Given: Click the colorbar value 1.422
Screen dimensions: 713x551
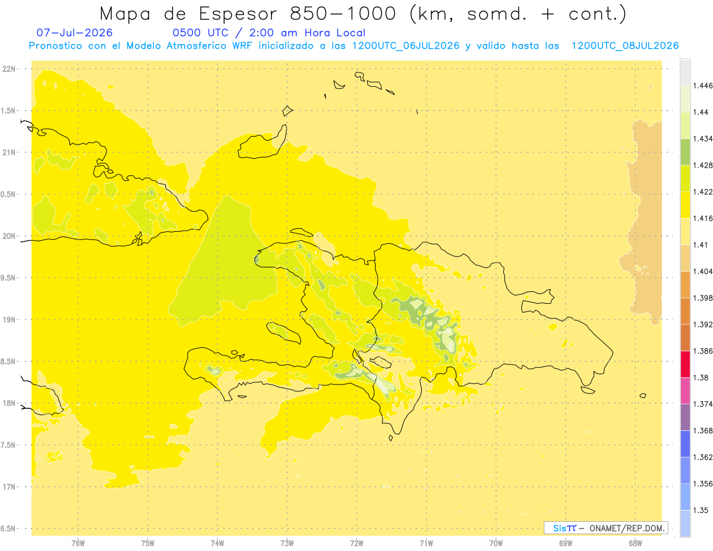Looking at the screenshot, I should coord(703,191).
